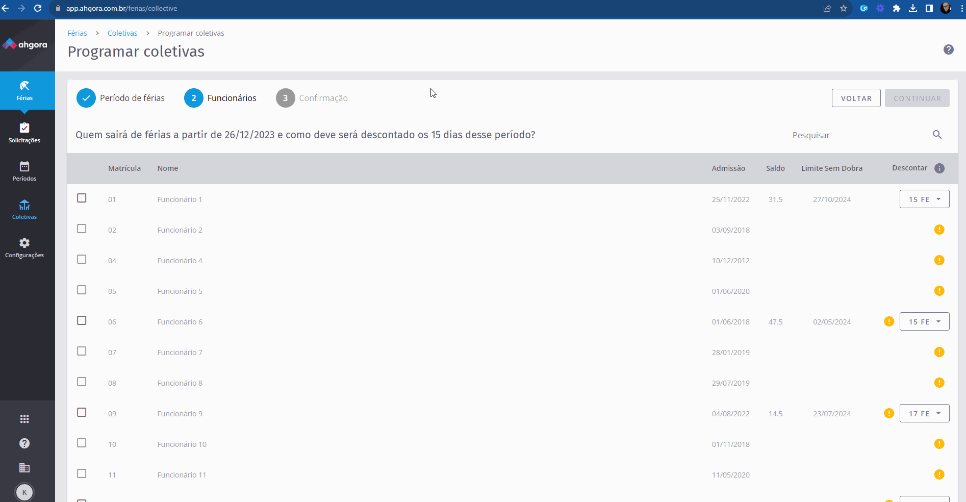Image resolution: width=966 pixels, height=502 pixels.
Task: Click warning icon for Funcionário 4
Action: [939, 260]
